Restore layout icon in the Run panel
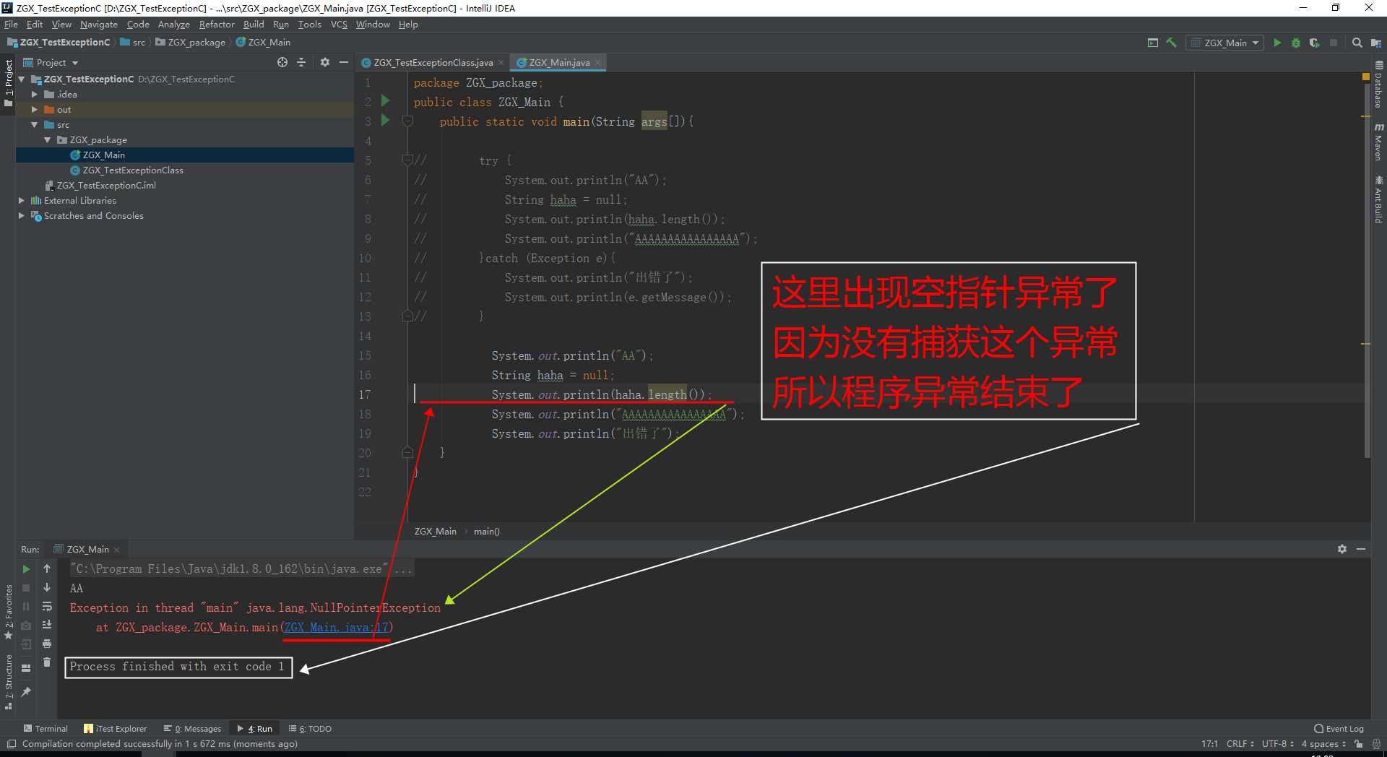1387x757 pixels. point(27,668)
